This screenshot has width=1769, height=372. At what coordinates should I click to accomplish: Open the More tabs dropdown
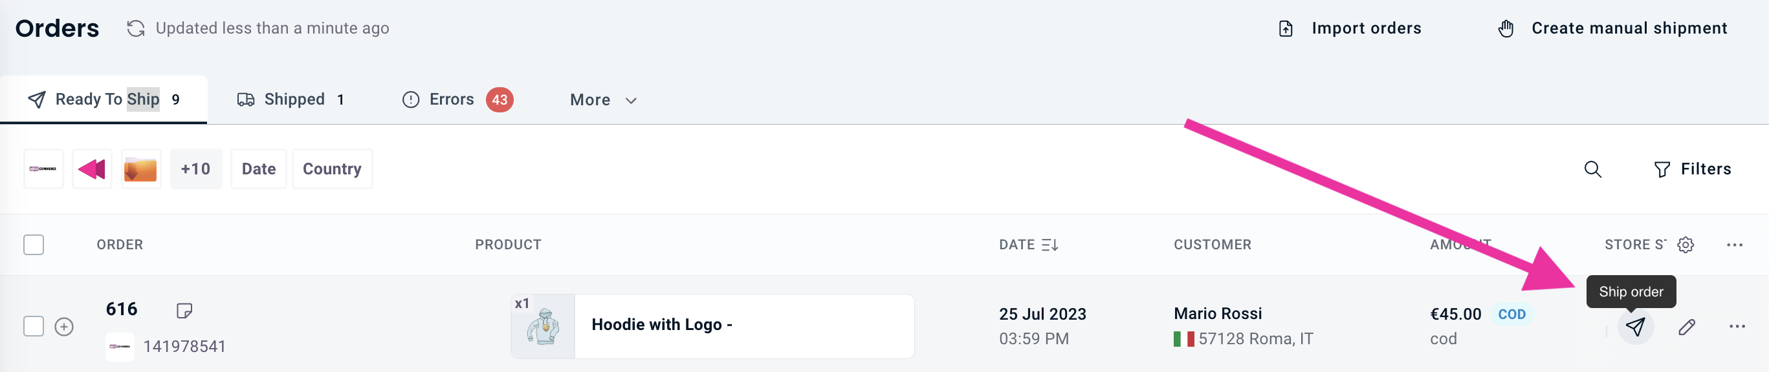tap(603, 100)
